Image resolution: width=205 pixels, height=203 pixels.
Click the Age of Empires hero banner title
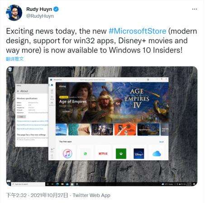(73, 101)
